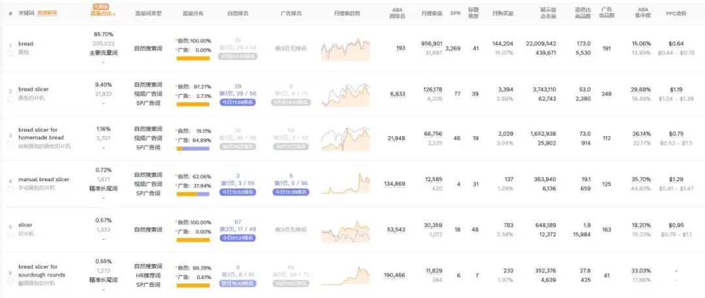This screenshot has height=298, width=705.
Task: Open keyword 'bread slicer for homemade bread'
Action: tap(41, 134)
